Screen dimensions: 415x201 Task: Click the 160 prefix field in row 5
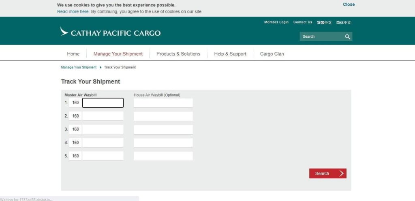[x=75, y=156]
